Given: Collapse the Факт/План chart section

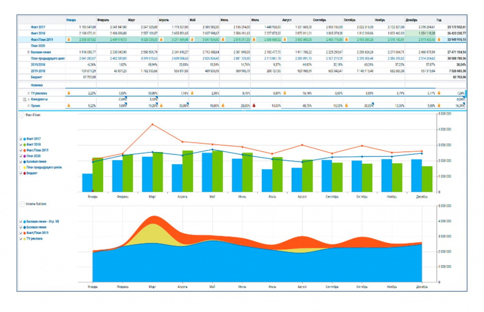Looking at the screenshot, I should [22, 115].
